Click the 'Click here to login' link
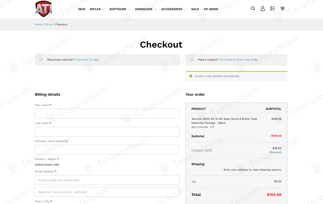 click(x=87, y=60)
